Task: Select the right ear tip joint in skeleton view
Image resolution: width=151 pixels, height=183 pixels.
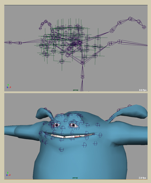Action: click(x=144, y=27)
